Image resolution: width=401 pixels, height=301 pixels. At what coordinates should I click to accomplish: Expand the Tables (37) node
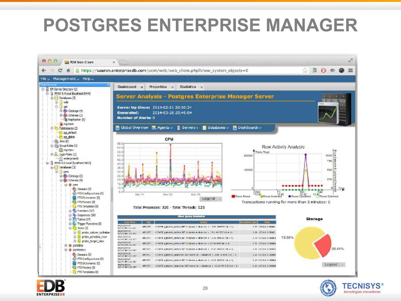pos(70,219)
